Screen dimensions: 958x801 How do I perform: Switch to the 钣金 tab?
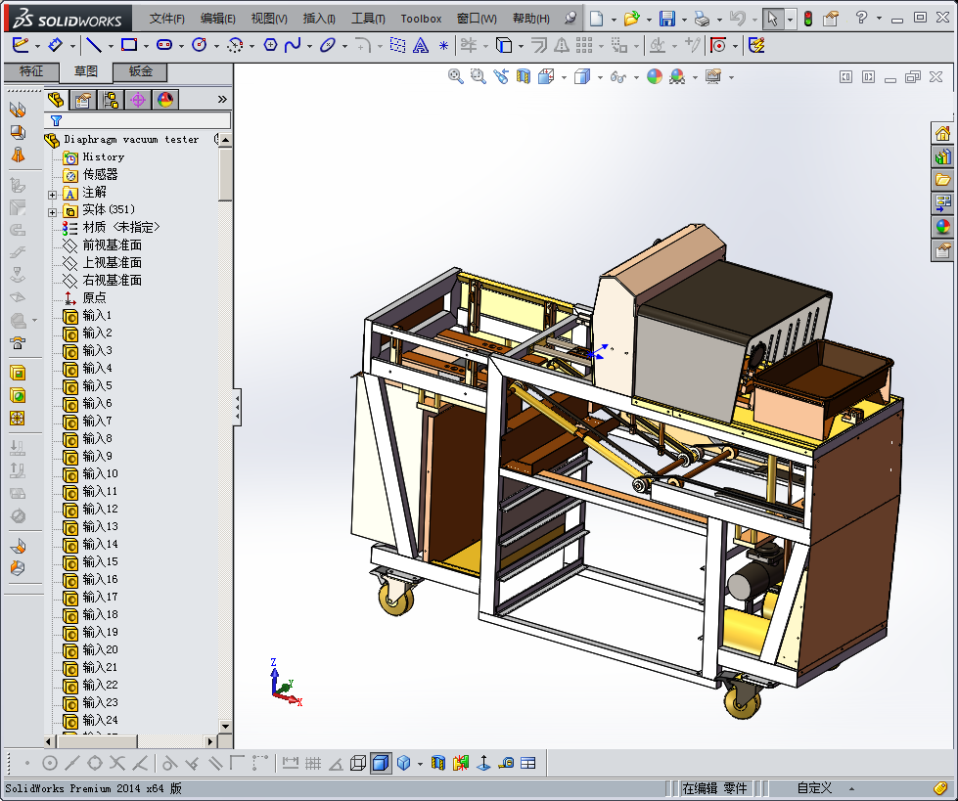point(140,71)
